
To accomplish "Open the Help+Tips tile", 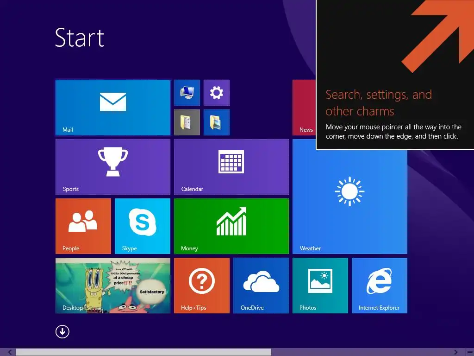I will click(x=202, y=286).
